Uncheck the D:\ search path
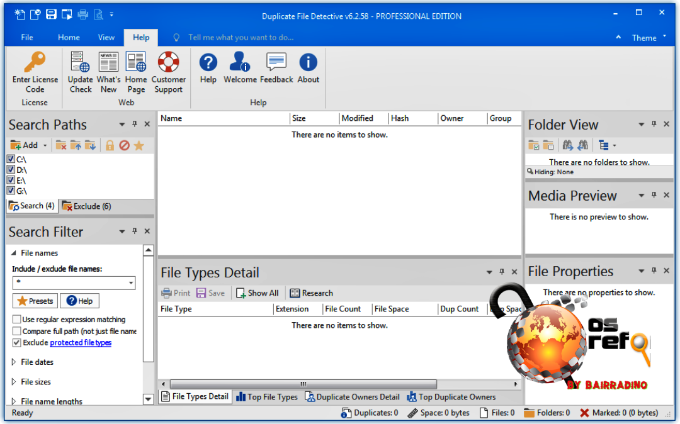This screenshot has height=424, width=680. [11, 169]
